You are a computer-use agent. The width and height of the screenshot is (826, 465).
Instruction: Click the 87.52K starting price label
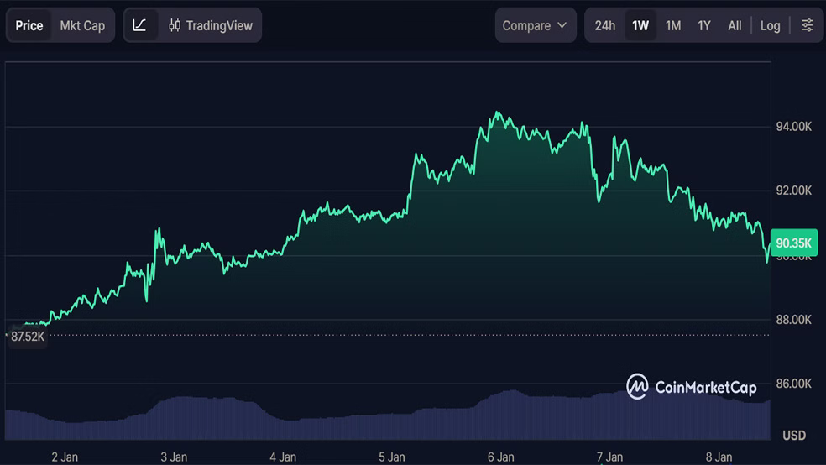coord(28,336)
